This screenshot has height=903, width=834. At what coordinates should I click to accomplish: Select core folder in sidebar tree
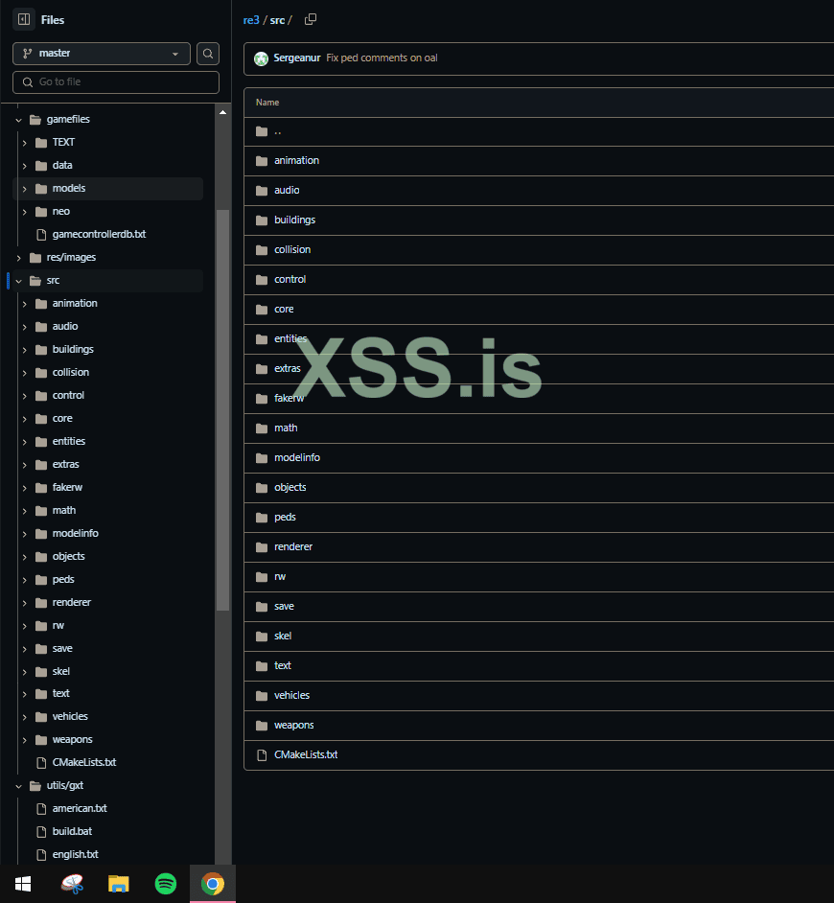(62, 419)
